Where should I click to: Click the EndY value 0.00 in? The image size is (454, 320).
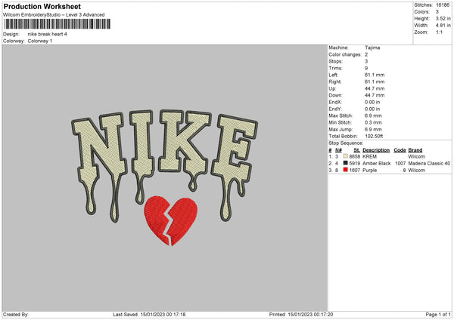pos(372,109)
